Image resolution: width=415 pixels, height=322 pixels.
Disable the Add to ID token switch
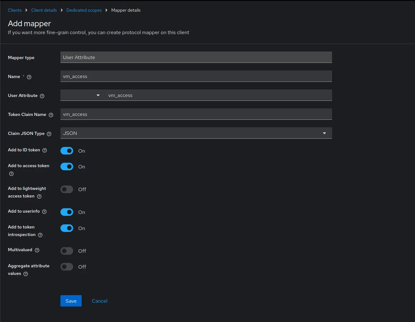click(x=67, y=151)
